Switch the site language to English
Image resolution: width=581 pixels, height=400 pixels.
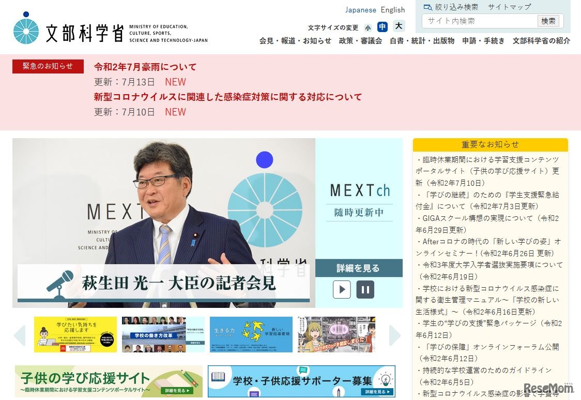[393, 9]
